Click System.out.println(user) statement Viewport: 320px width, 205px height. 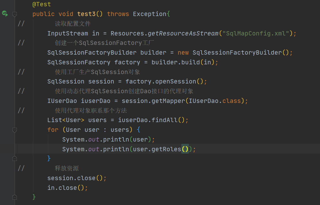(x=109, y=140)
